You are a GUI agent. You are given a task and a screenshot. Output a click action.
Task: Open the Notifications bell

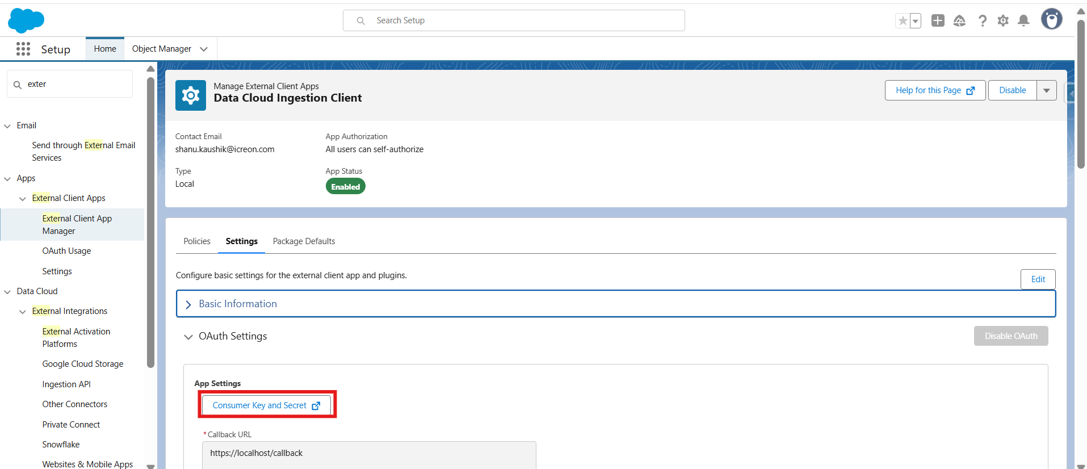(1023, 21)
